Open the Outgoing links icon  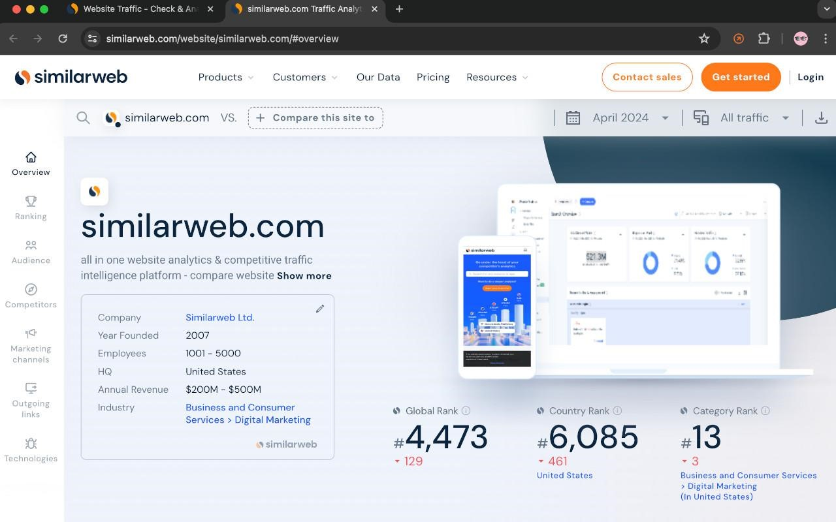pyautogui.click(x=31, y=388)
